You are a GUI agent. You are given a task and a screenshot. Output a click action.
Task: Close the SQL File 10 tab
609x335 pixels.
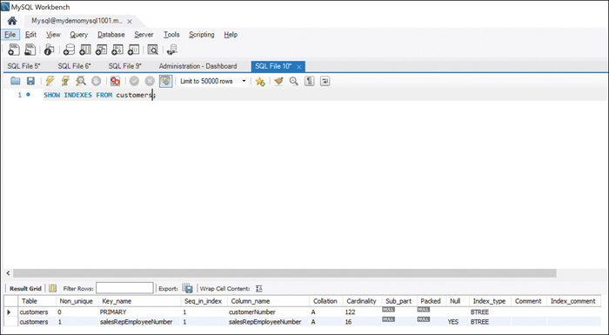tap(299, 67)
